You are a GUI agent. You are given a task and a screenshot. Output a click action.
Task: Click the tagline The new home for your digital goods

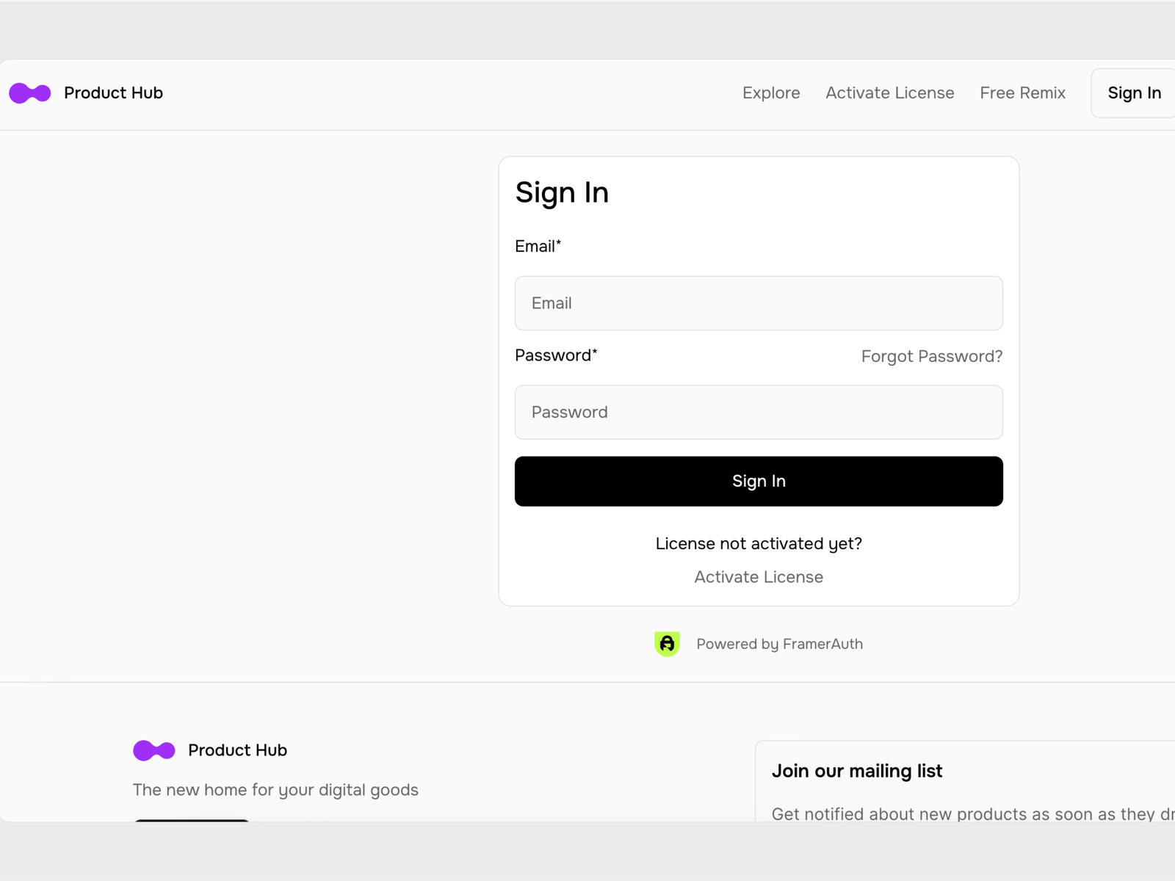(275, 790)
